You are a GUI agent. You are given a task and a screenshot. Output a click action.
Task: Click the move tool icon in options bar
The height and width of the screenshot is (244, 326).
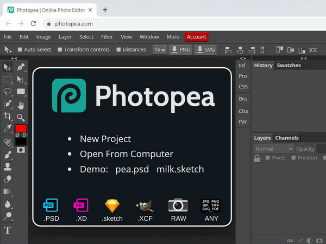click(8, 49)
